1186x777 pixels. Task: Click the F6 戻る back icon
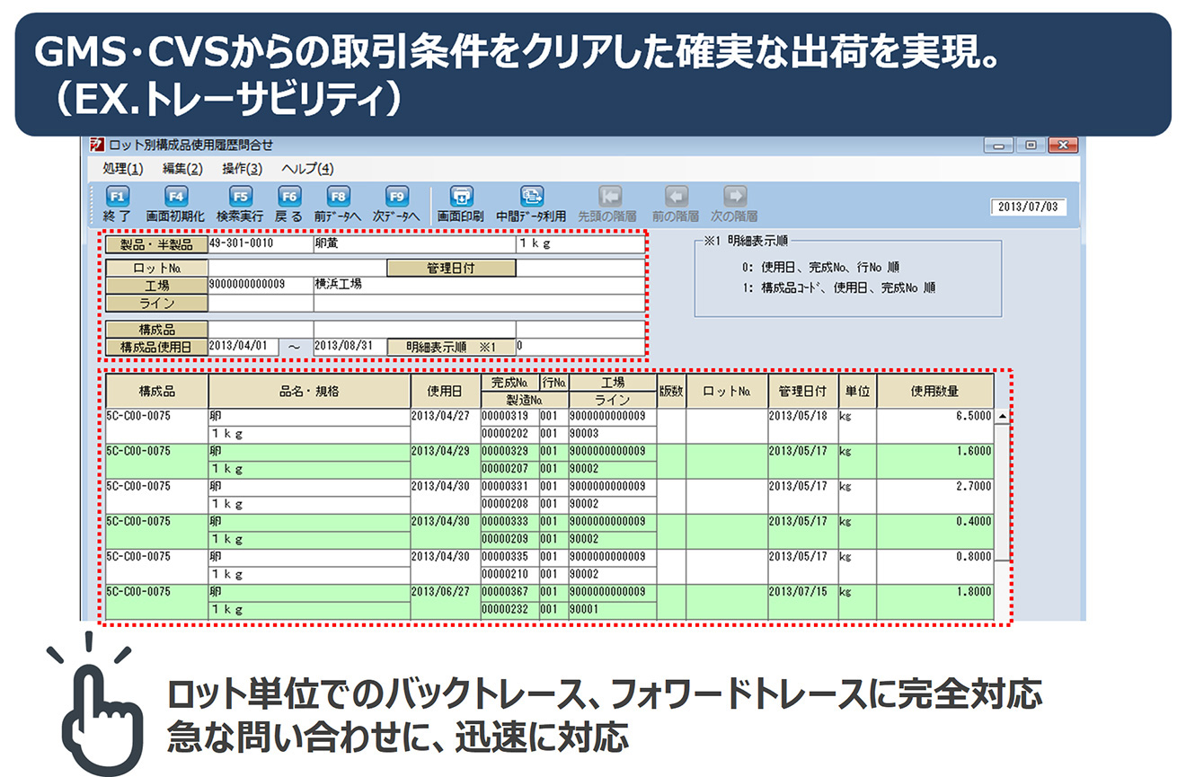(288, 197)
